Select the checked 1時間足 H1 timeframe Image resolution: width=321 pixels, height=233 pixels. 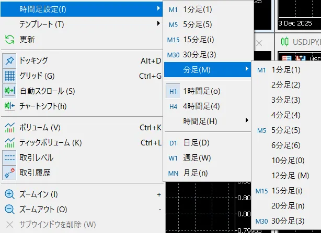point(201,91)
